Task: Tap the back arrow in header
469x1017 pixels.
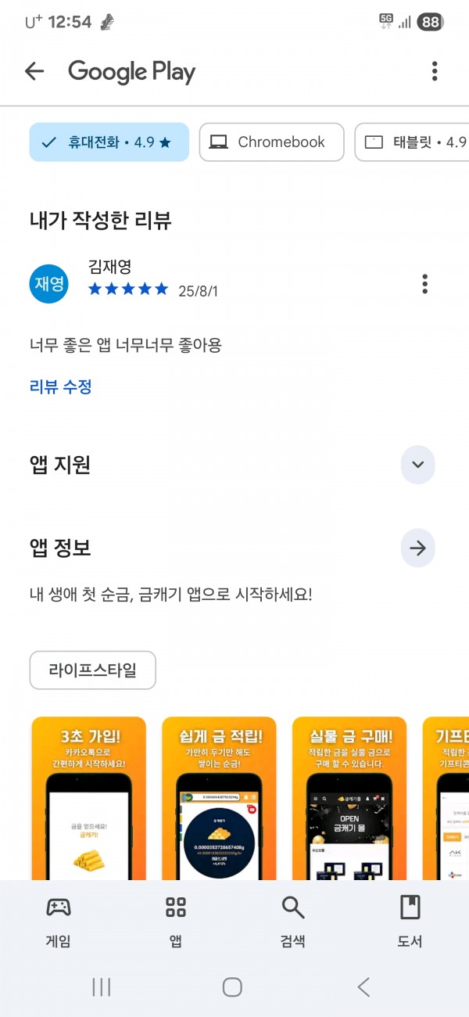Action: point(34,71)
